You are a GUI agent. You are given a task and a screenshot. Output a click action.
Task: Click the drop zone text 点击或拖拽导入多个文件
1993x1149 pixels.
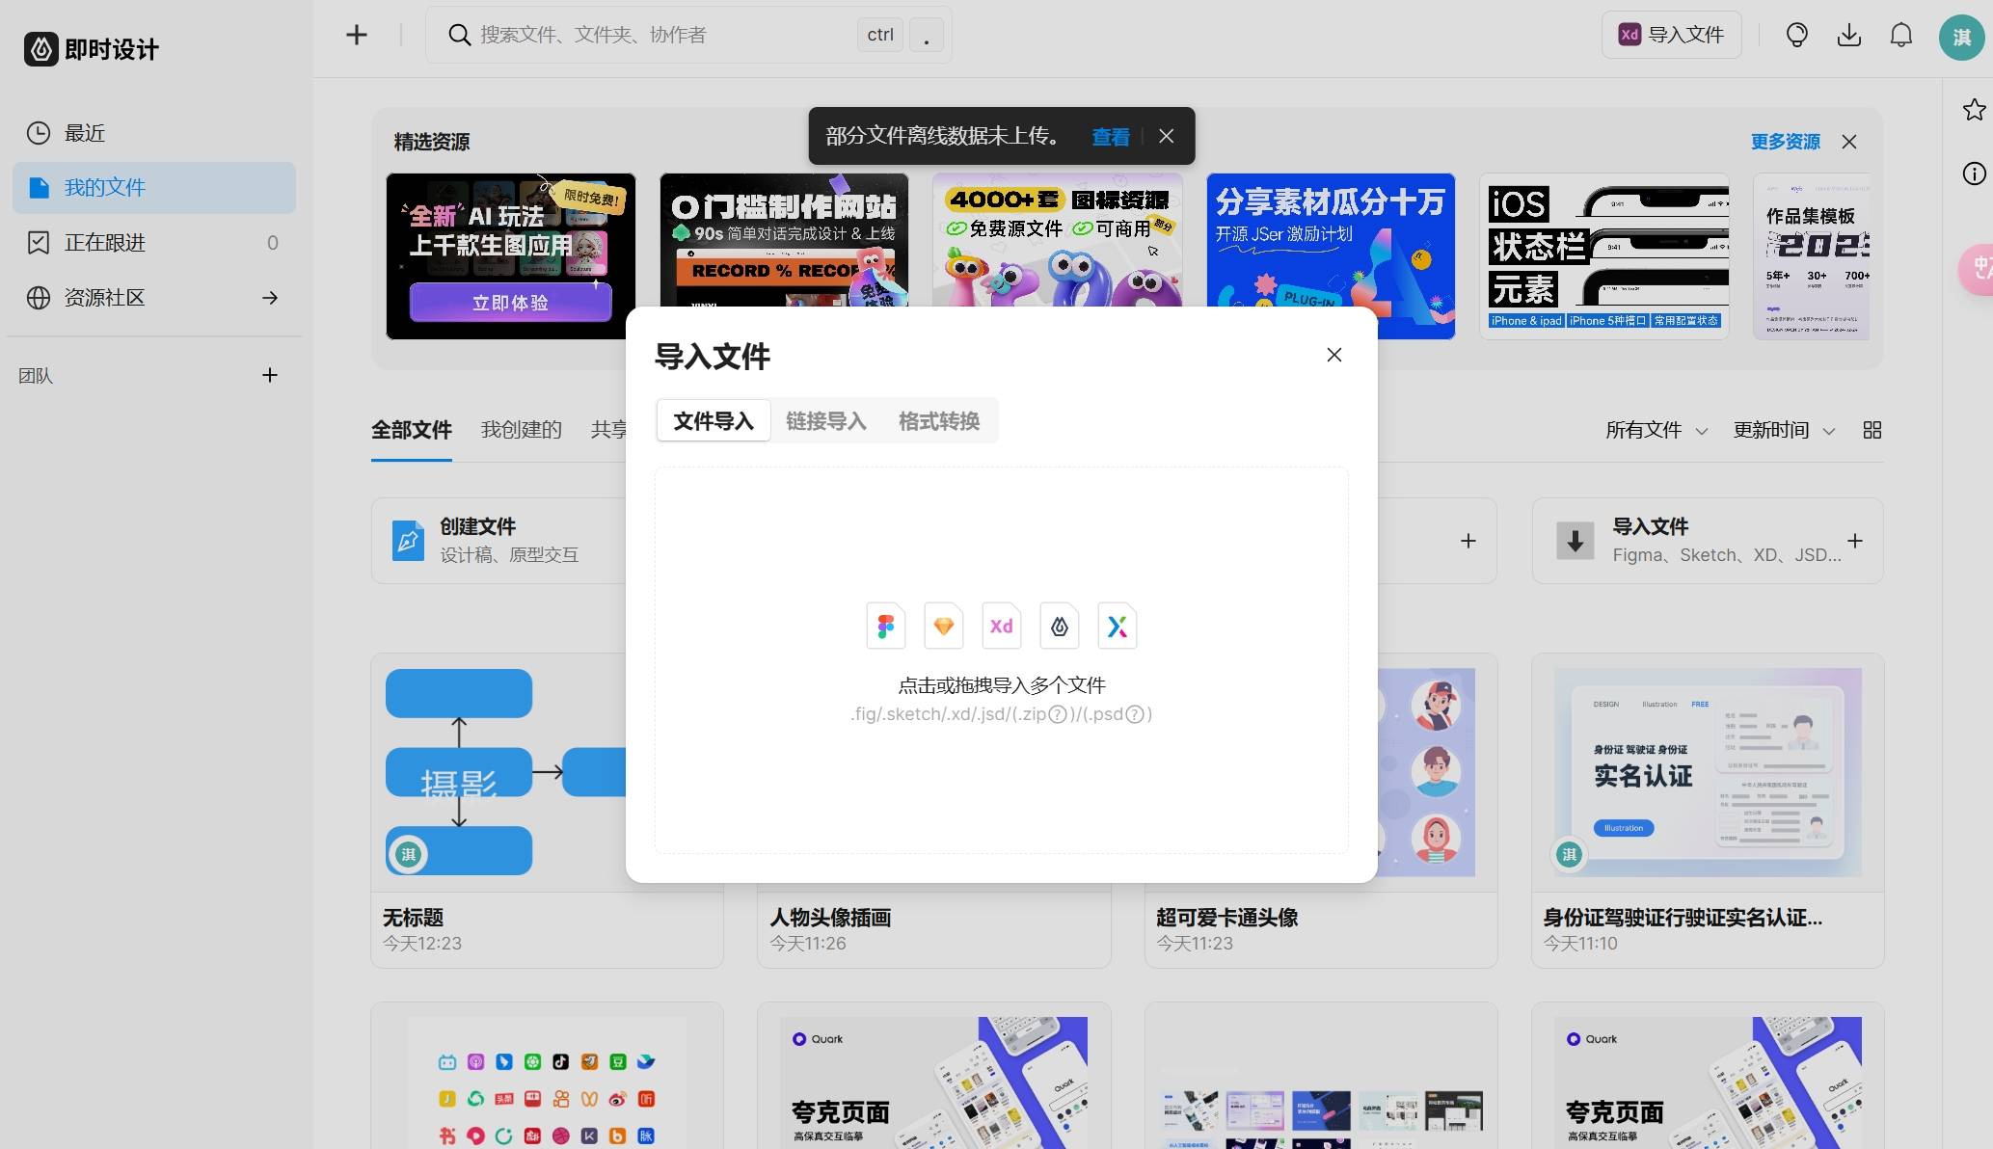[1001, 685]
